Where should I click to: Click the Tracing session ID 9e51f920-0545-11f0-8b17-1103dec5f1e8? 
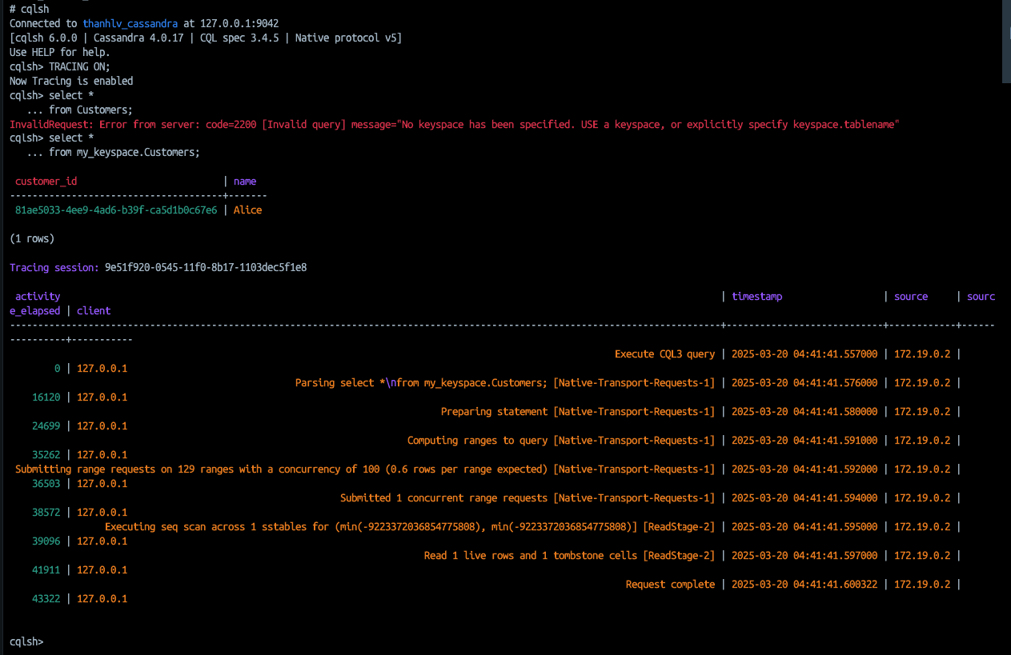[206, 269]
